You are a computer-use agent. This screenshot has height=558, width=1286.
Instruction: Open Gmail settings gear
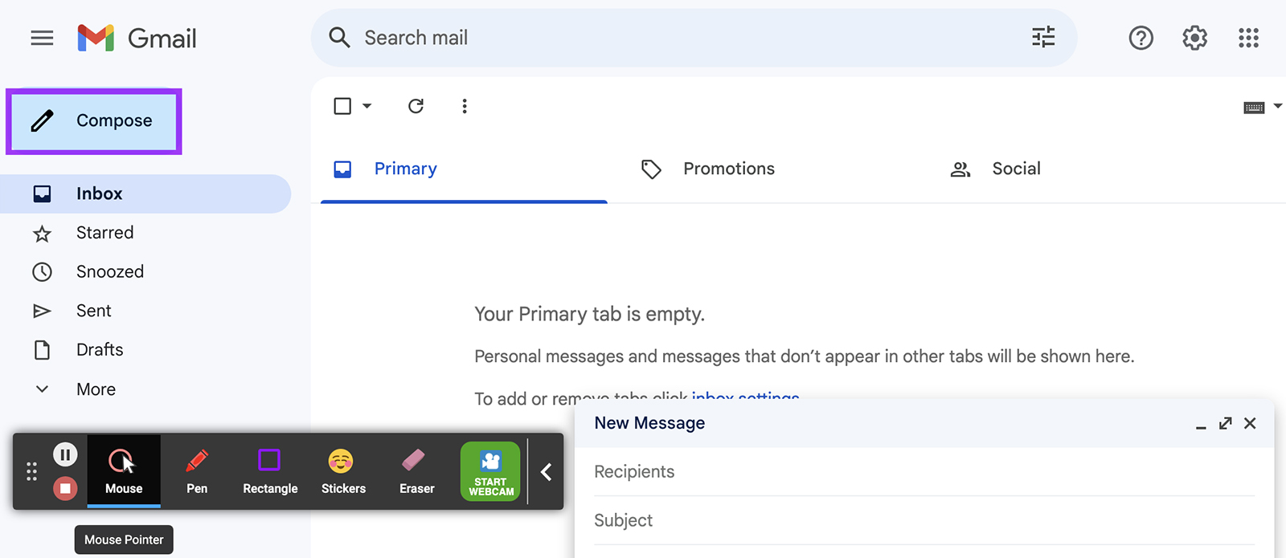click(x=1194, y=38)
